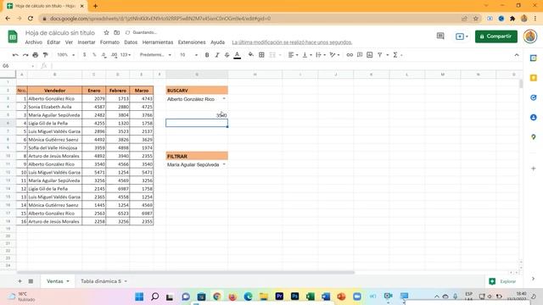Click the Insert comment icon
Image resolution: width=543 pixels, height=305 pixels.
pyautogui.click(x=360, y=55)
